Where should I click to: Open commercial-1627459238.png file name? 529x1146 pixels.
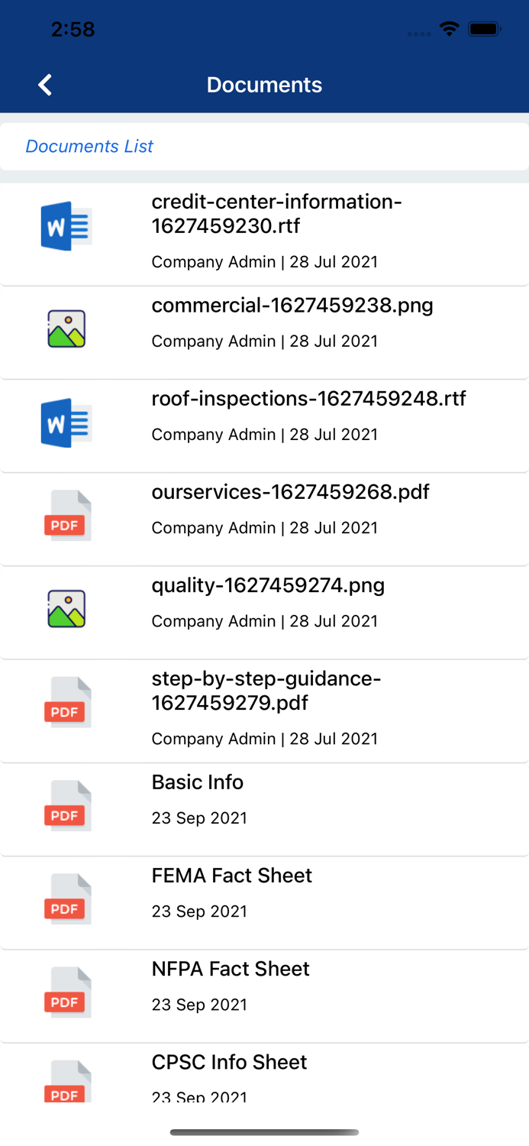click(x=292, y=306)
